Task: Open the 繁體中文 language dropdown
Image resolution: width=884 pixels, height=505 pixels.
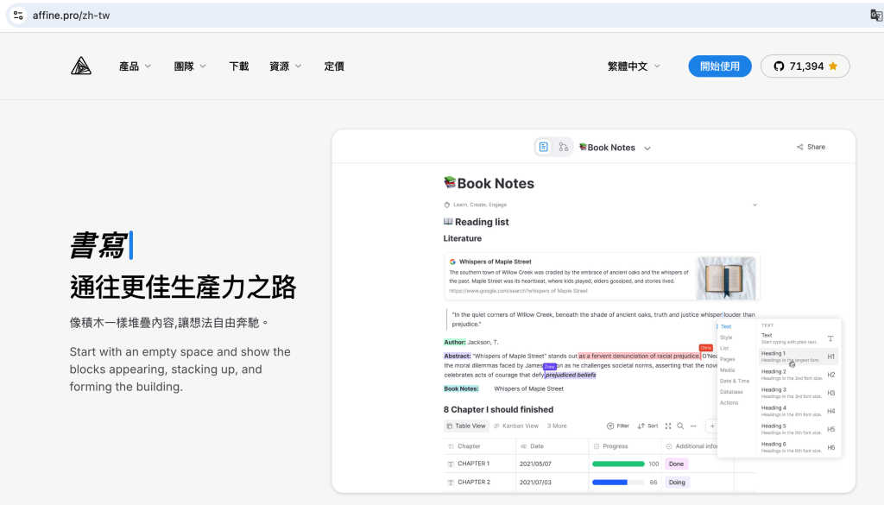Action: [x=634, y=66]
